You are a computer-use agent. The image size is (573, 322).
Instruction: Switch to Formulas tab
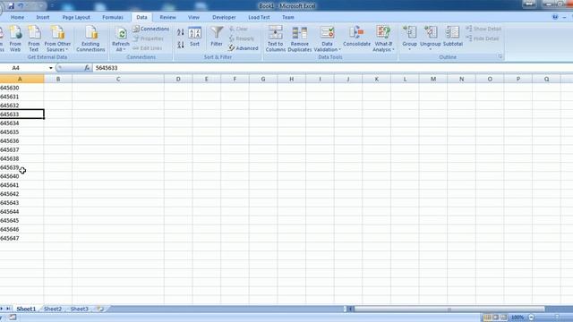113,17
